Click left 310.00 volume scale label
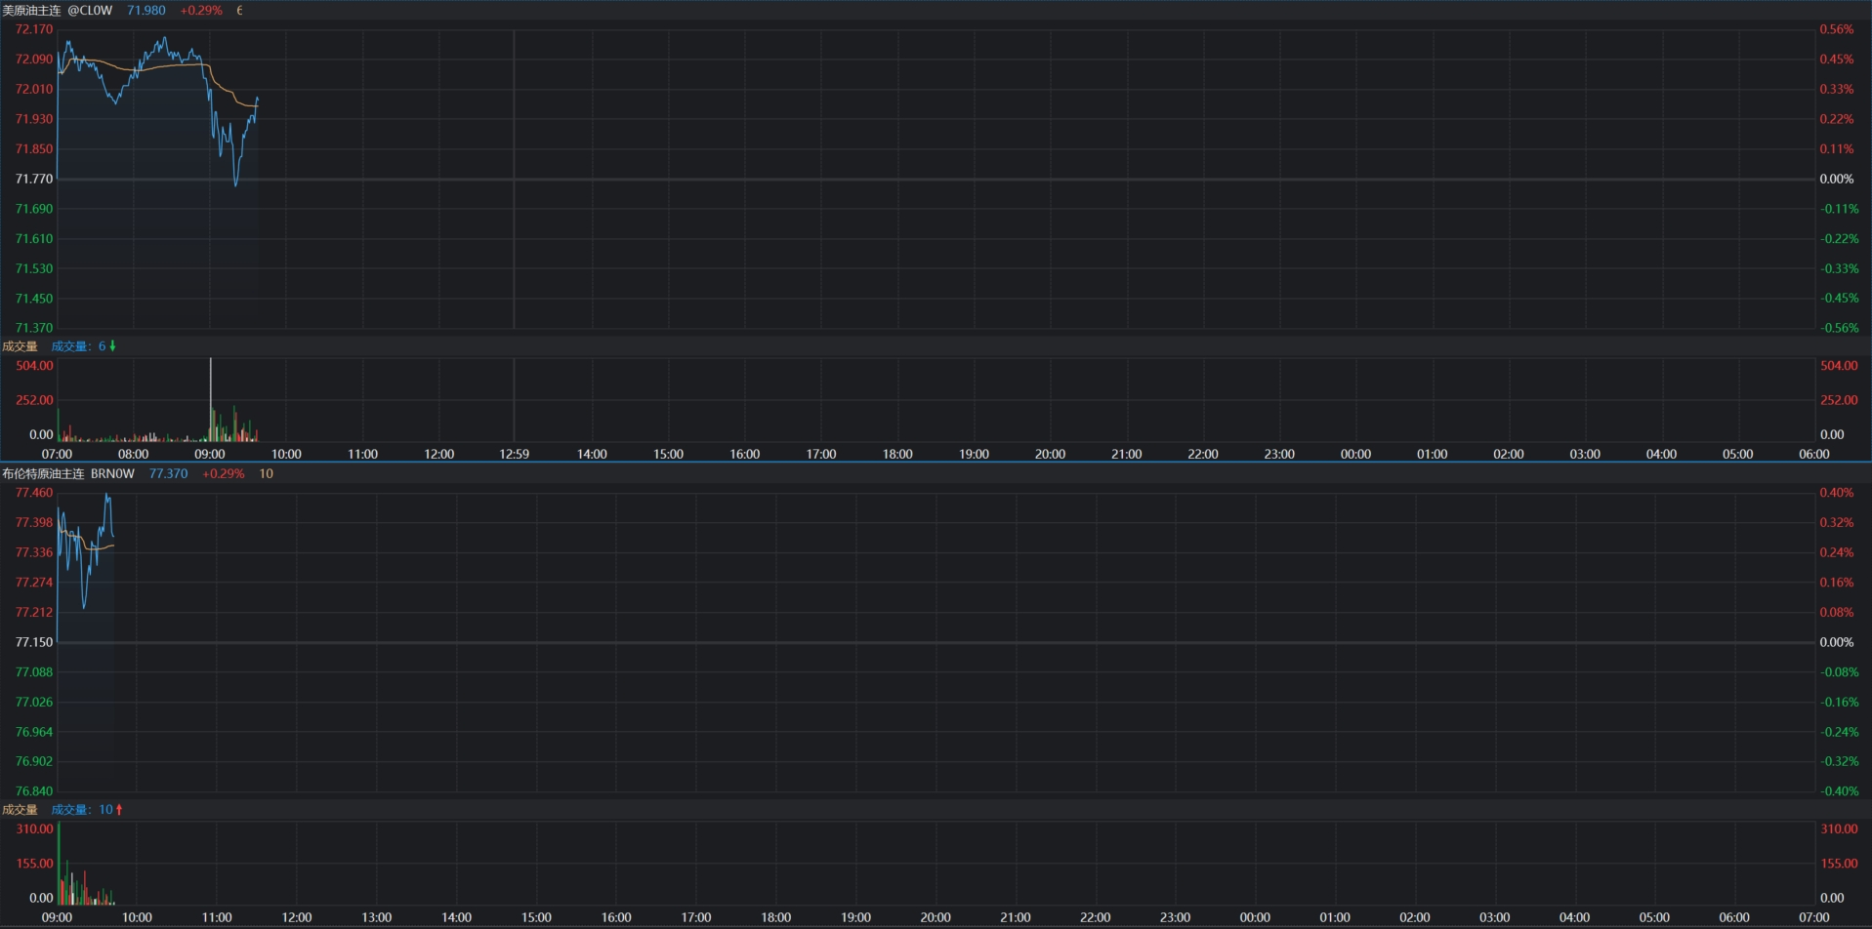Screen dimensions: 1872x929 [x=34, y=829]
